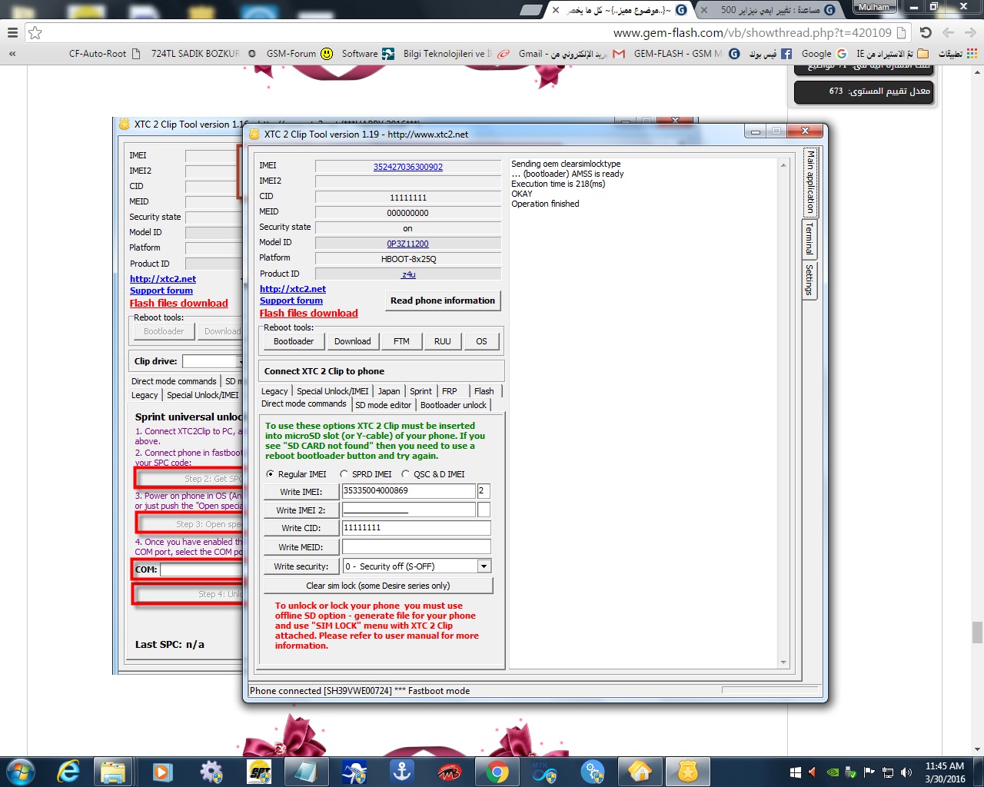Open the SD mode editor tab
Screen dimensions: 984x787
(x=384, y=405)
